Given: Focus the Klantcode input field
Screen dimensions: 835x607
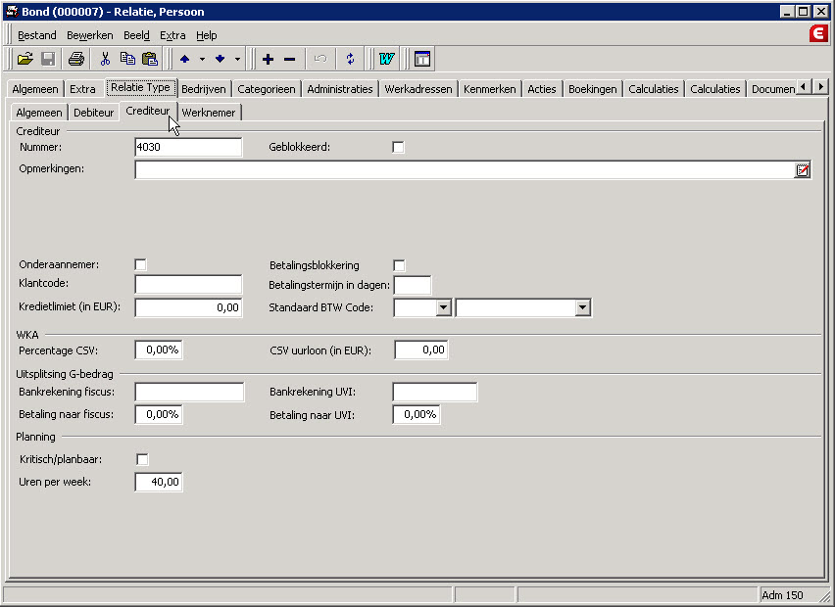Looking at the screenshot, I should [x=188, y=284].
